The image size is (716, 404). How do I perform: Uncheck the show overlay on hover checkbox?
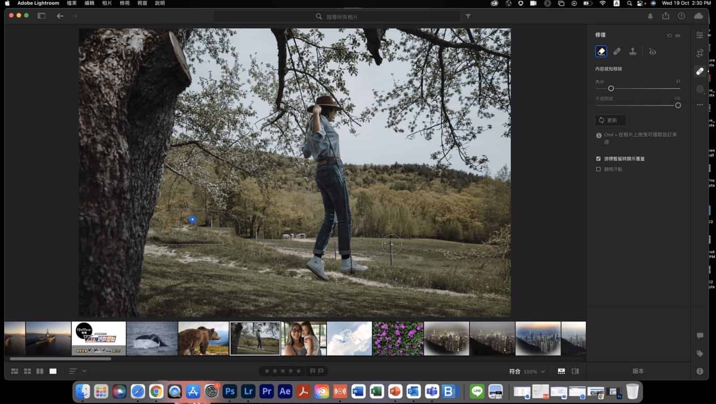click(x=598, y=159)
